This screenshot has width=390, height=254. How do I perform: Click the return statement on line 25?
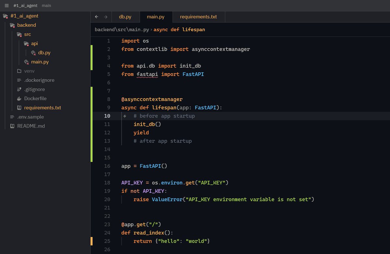point(172,241)
